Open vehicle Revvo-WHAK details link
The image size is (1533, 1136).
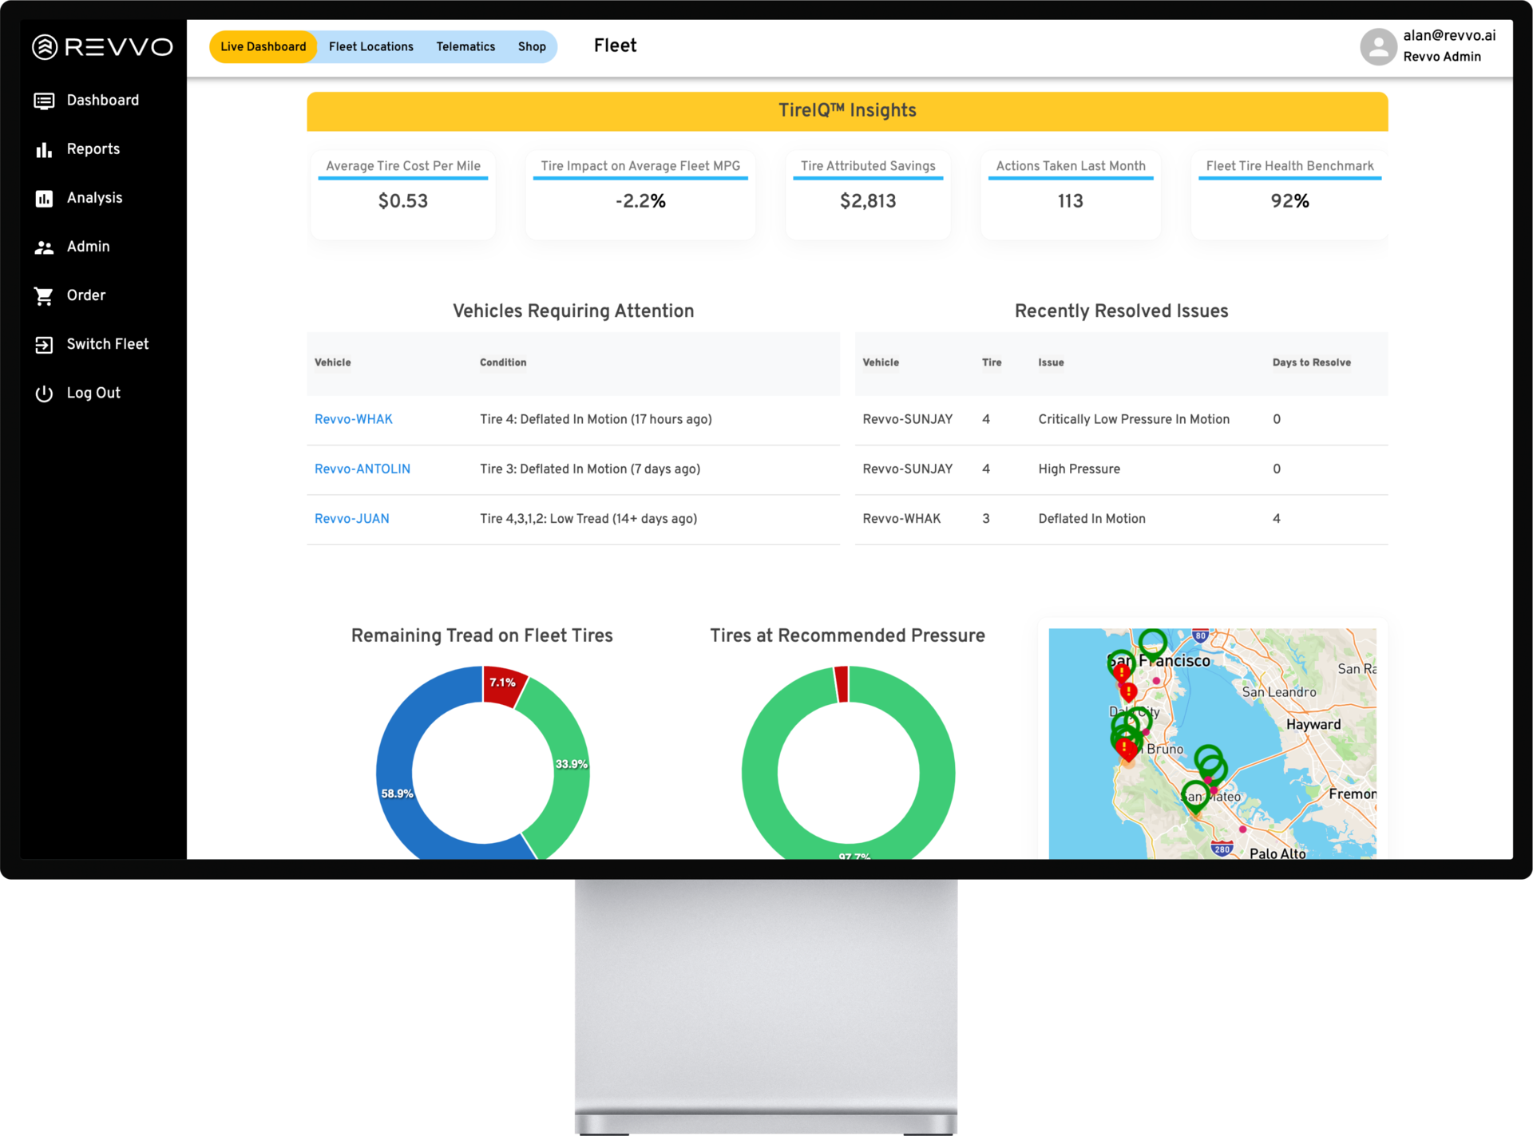(353, 419)
